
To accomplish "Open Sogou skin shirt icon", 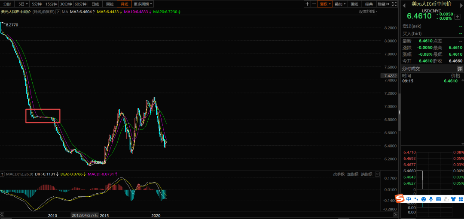I will (x=453, y=199).
